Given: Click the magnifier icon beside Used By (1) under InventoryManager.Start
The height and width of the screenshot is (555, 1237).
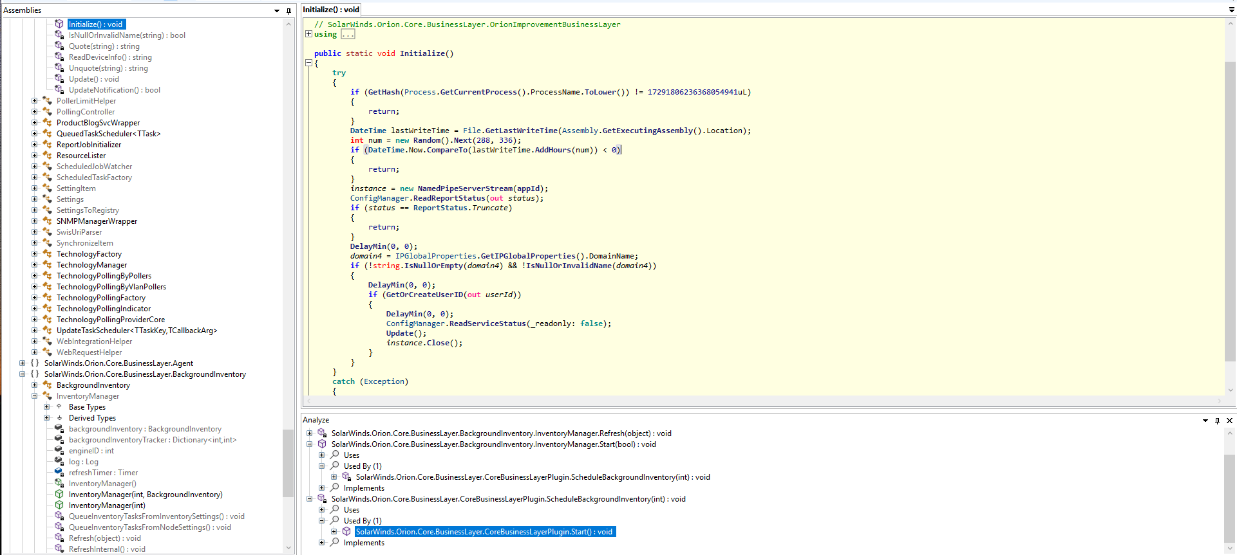Looking at the screenshot, I should (335, 466).
